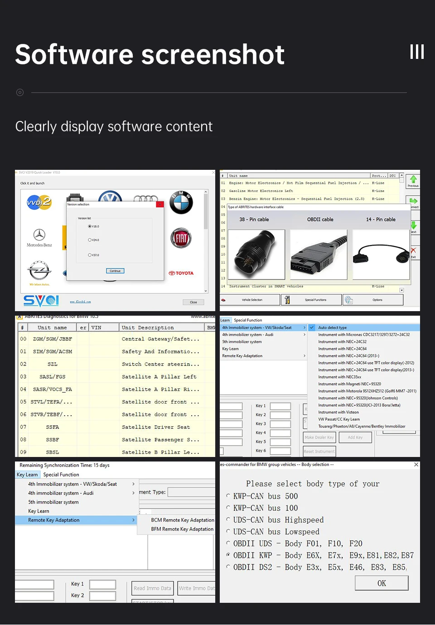Viewport: 435px width, 625px height.
Task: Expand VW/Skoda/Seat arrow under Remaining Synchronization Time
Action: [x=133, y=484]
